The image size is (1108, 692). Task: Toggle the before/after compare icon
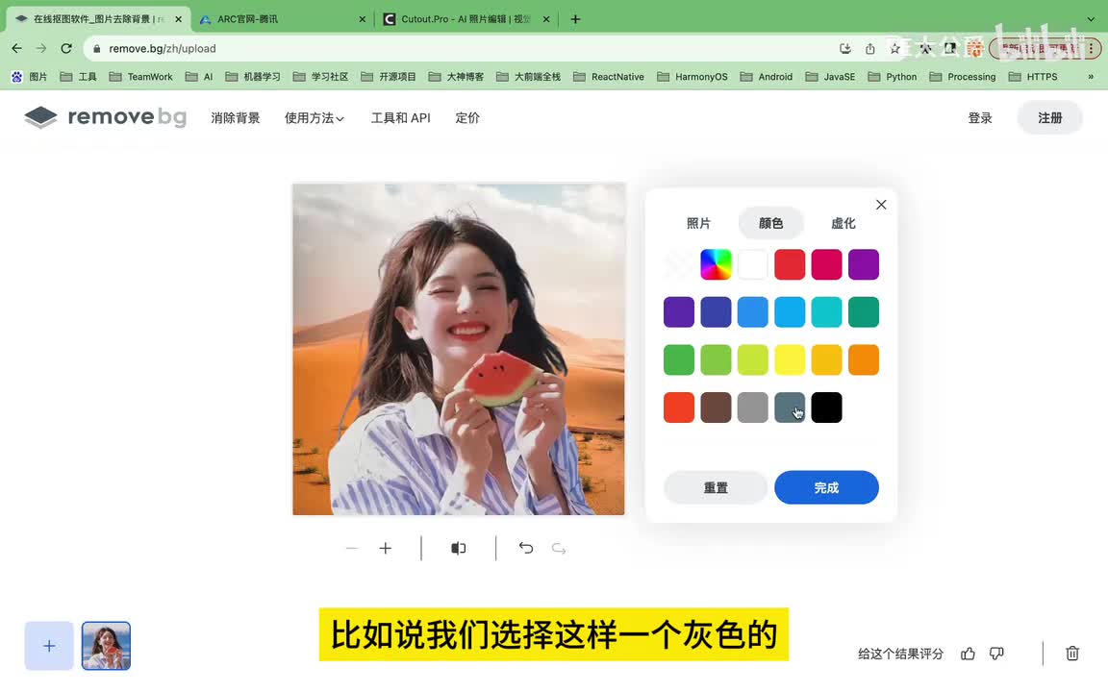[459, 548]
